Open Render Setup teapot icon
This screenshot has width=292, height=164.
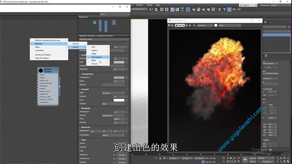coord(193,9)
